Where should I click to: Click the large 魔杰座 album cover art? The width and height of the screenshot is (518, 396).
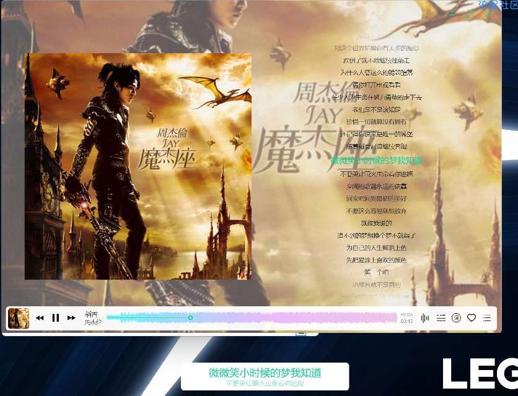[x=138, y=166]
